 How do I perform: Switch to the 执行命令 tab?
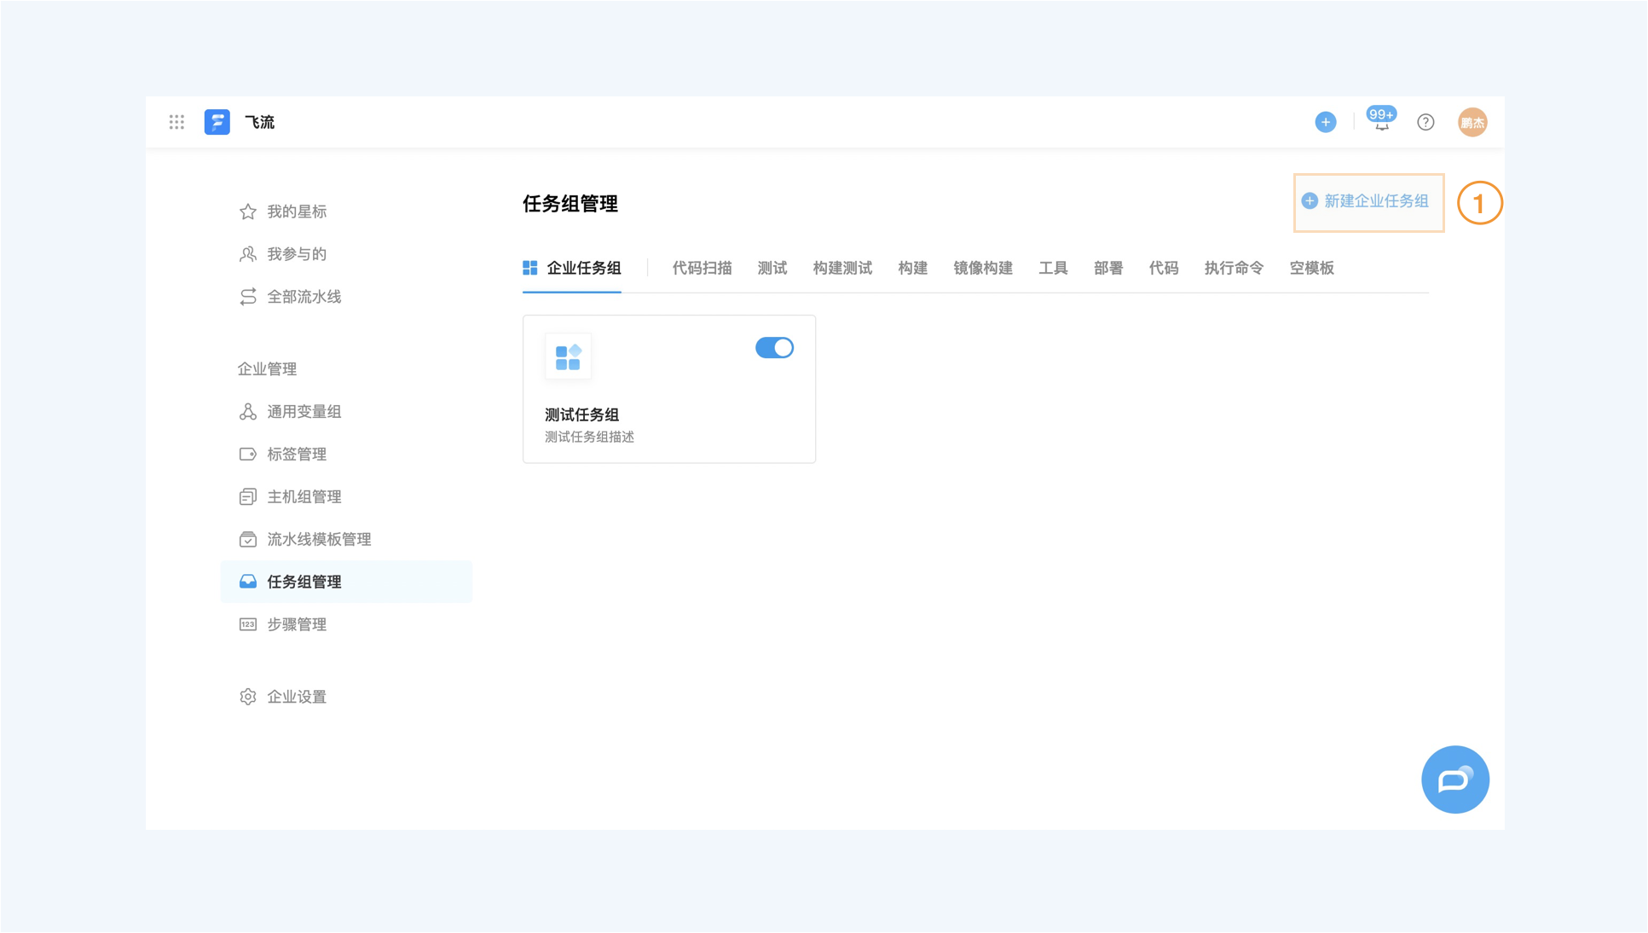click(x=1234, y=269)
